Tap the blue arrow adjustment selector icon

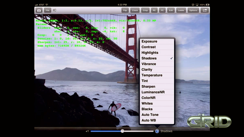pos(157,131)
